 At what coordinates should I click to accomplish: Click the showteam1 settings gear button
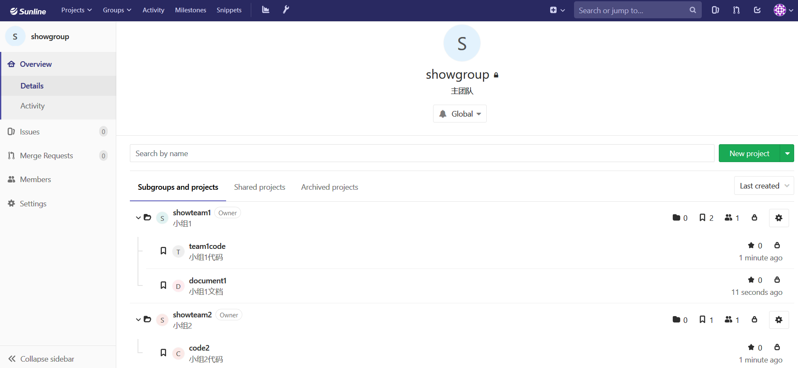(779, 218)
